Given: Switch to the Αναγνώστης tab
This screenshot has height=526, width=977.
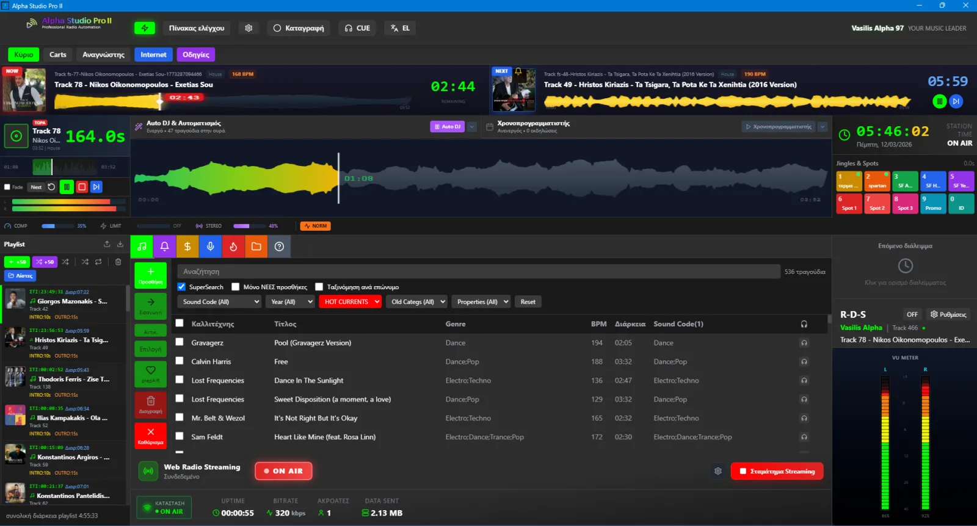Looking at the screenshot, I should click(x=104, y=55).
